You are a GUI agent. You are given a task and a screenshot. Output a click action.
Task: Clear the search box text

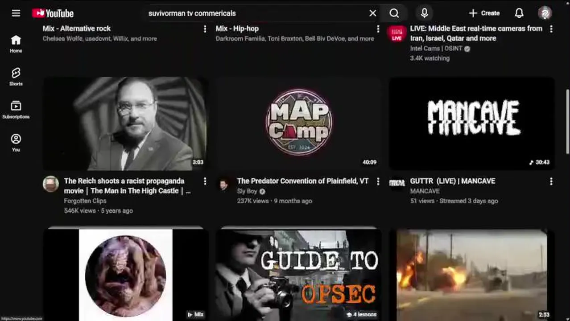point(373,13)
